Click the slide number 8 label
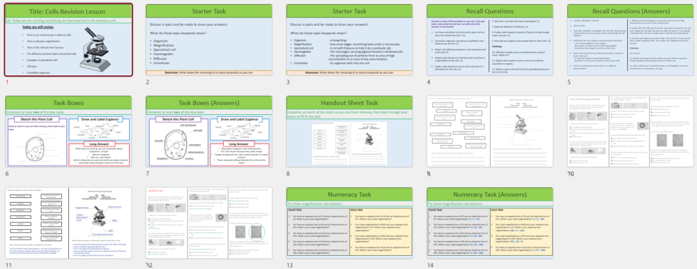The image size is (697, 269). [288, 174]
